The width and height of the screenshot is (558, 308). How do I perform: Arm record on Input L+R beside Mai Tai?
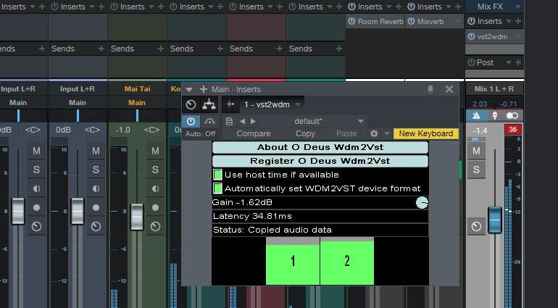coord(96,207)
